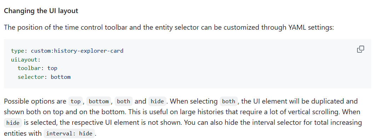Click the inline 'bottom' code option
Viewport: 373px width, 140px height.
[x=98, y=101]
